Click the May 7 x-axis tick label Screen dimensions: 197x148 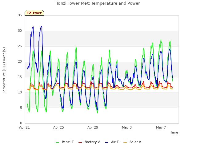(x=161, y=127)
